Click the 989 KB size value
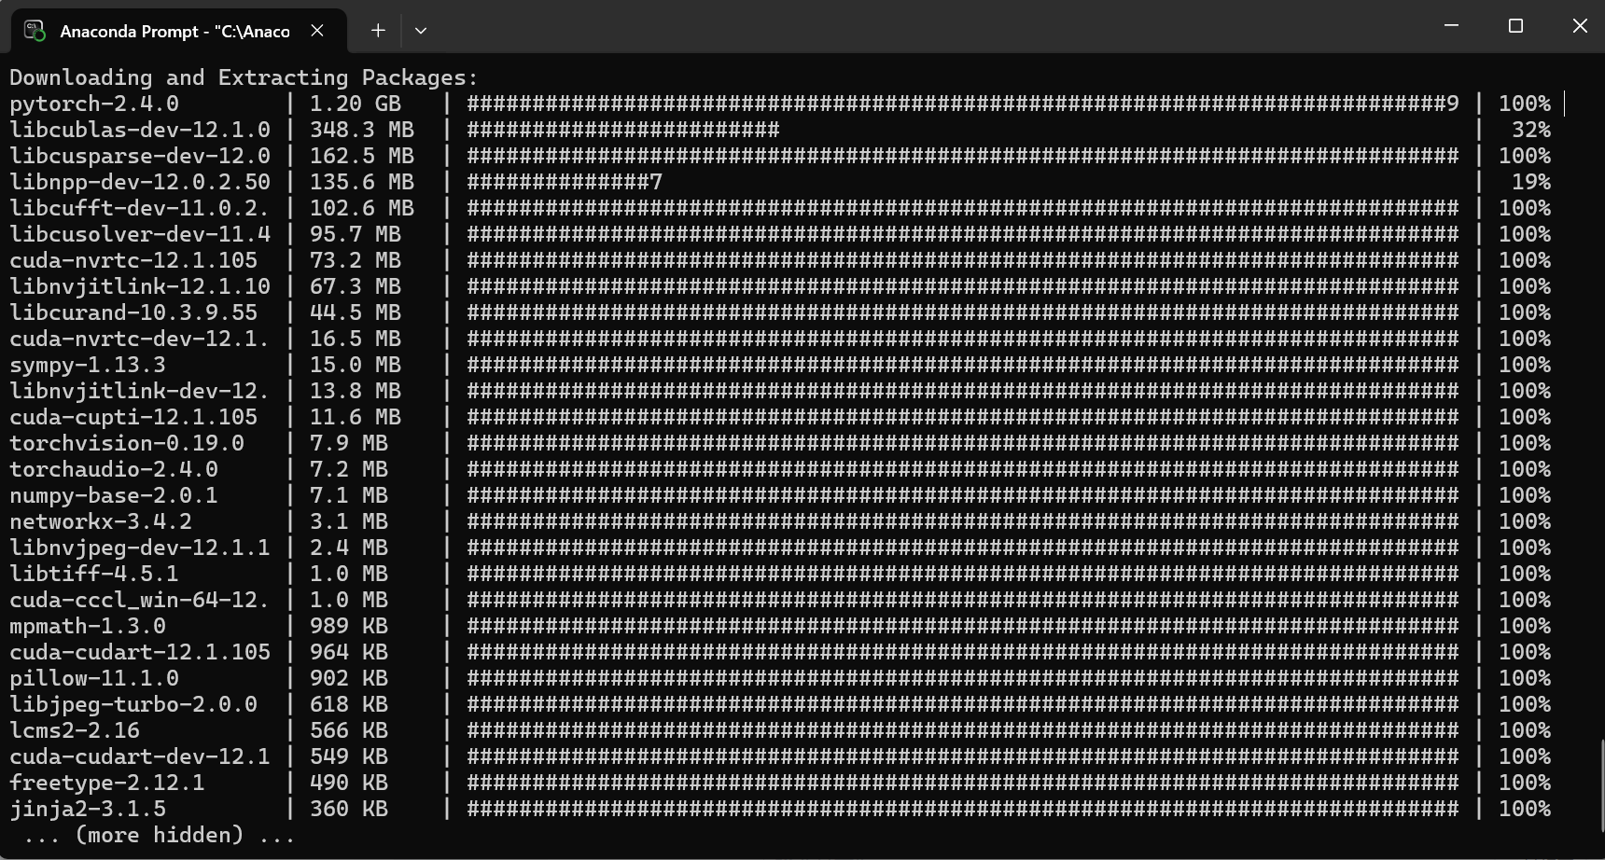Image resolution: width=1605 pixels, height=860 pixels. (349, 626)
